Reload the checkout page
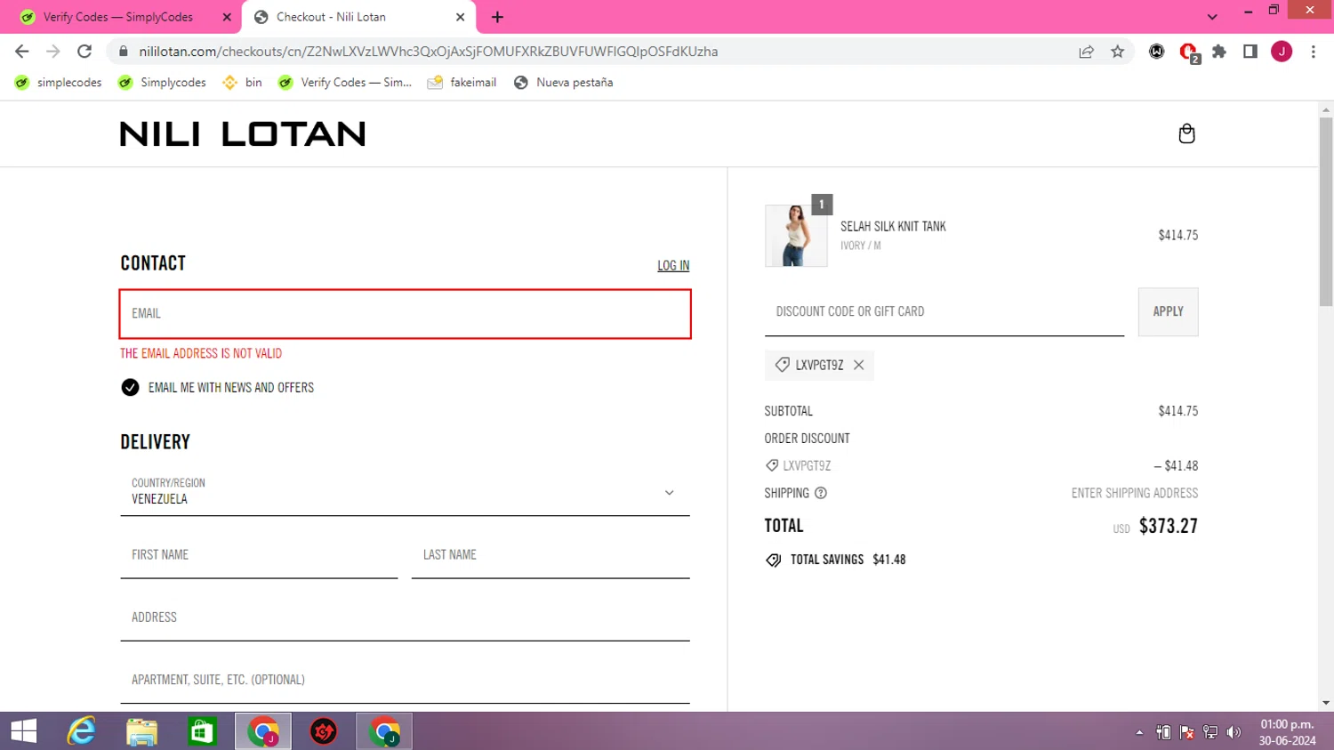The image size is (1334, 750). point(84,52)
